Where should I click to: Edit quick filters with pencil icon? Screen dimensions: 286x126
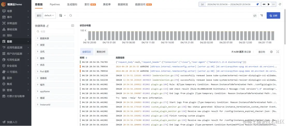pyautogui.click(x=48, y=26)
